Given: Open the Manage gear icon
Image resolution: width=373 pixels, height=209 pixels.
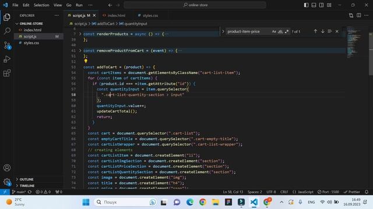Looking at the screenshot, I should [7, 182].
